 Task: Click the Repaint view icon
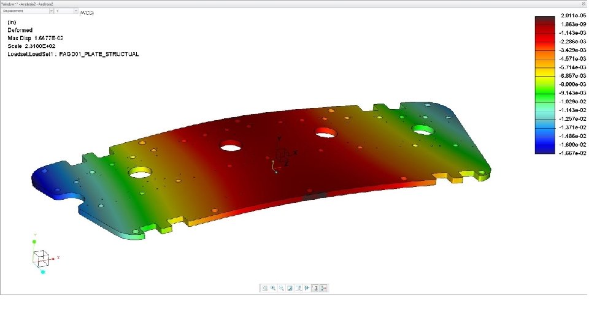(290, 288)
